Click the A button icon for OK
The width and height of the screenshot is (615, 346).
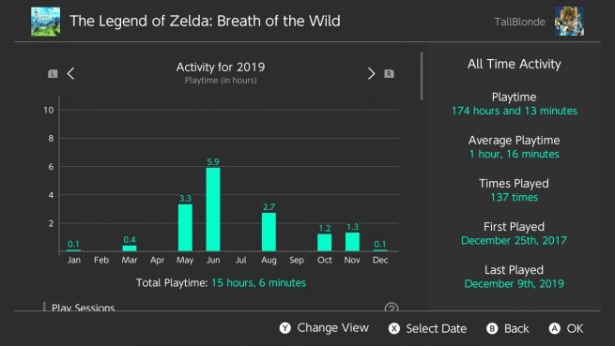[x=555, y=328]
